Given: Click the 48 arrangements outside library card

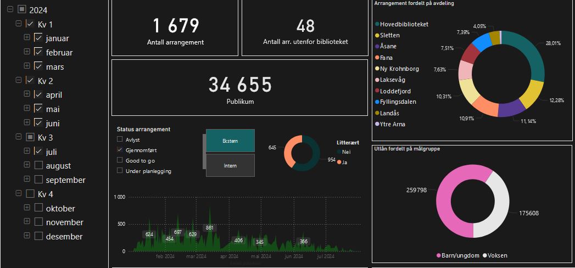Looking at the screenshot, I should (x=305, y=28).
